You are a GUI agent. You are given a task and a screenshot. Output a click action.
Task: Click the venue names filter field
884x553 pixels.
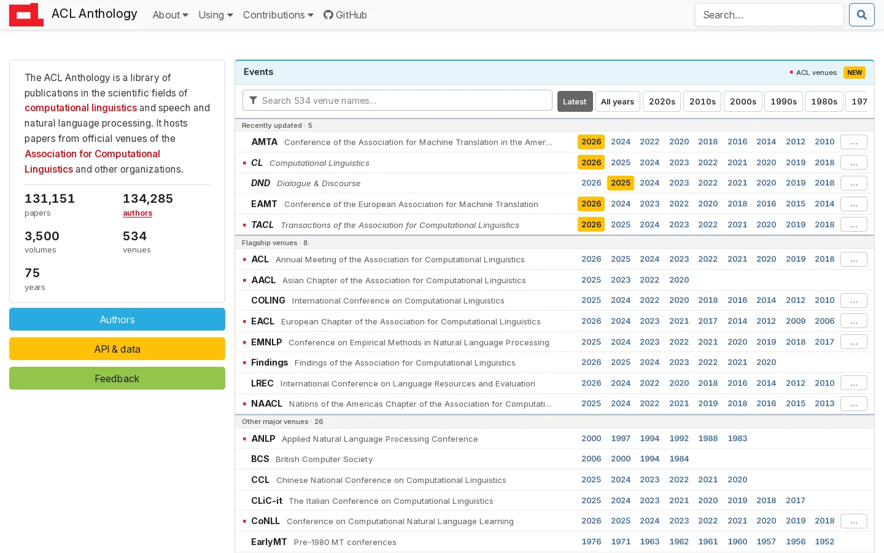coord(397,101)
